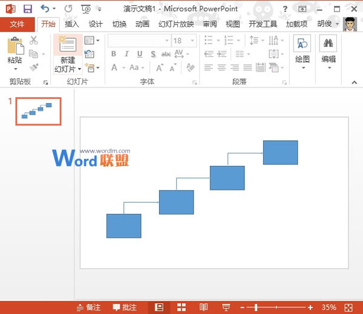Viewport: 363px width, 314px height.
Task: Switch to the 切换 (Transitions) tab
Action: click(x=119, y=24)
